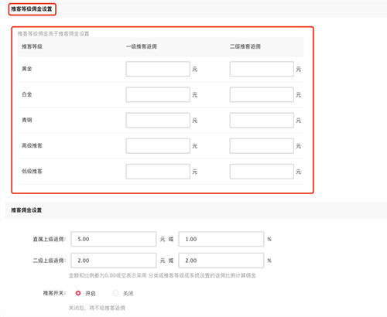Click 青铜 一级推客返佣 input field
387x317 pixels.
pos(158,120)
